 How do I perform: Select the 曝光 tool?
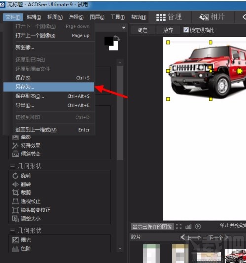pyautogui.click(x=22, y=240)
